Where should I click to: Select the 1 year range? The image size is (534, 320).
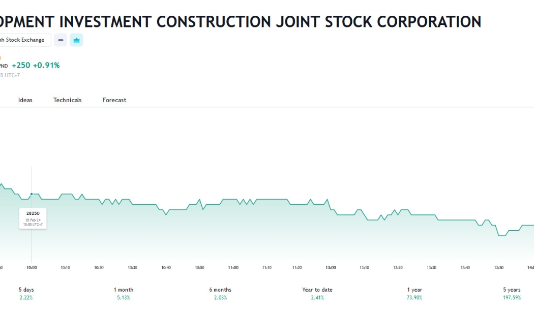click(x=414, y=294)
